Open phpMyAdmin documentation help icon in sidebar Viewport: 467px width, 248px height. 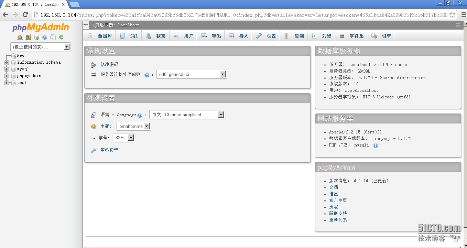tap(45, 37)
